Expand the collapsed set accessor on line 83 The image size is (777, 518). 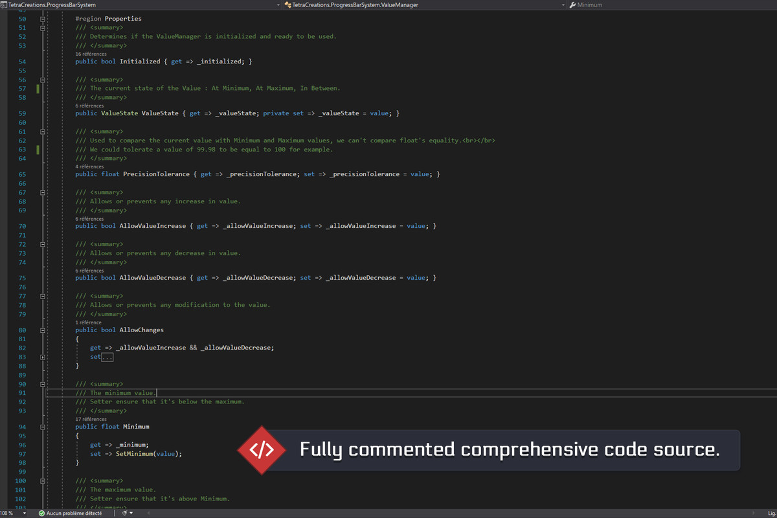[x=43, y=357]
